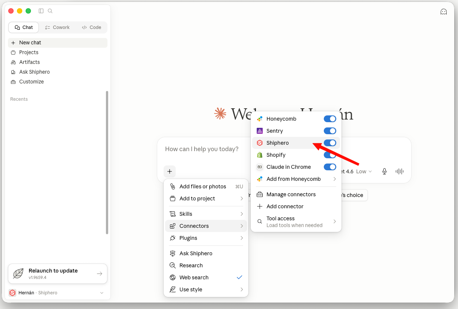Screen dimensions: 458x309
Task: Turn off the Sentry connector switch
Action: [x=330, y=131]
